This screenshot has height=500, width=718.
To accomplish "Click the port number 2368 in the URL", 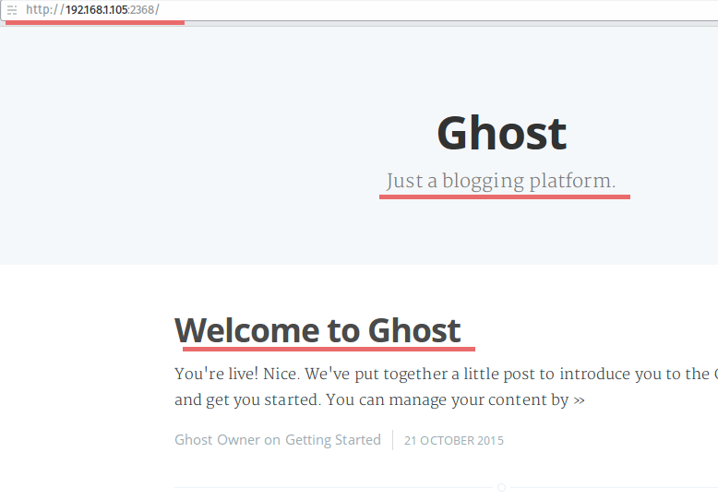I will point(142,10).
